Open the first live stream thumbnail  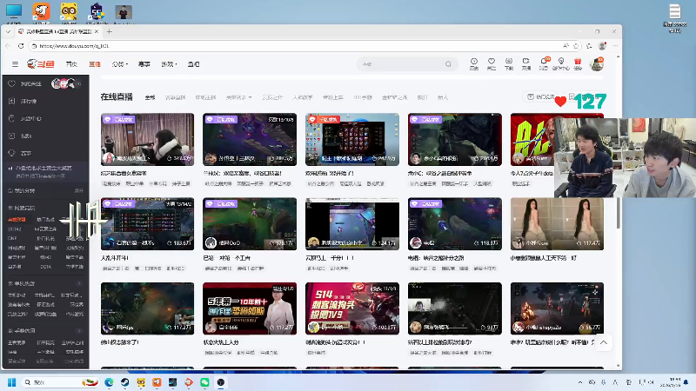[x=147, y=139]
